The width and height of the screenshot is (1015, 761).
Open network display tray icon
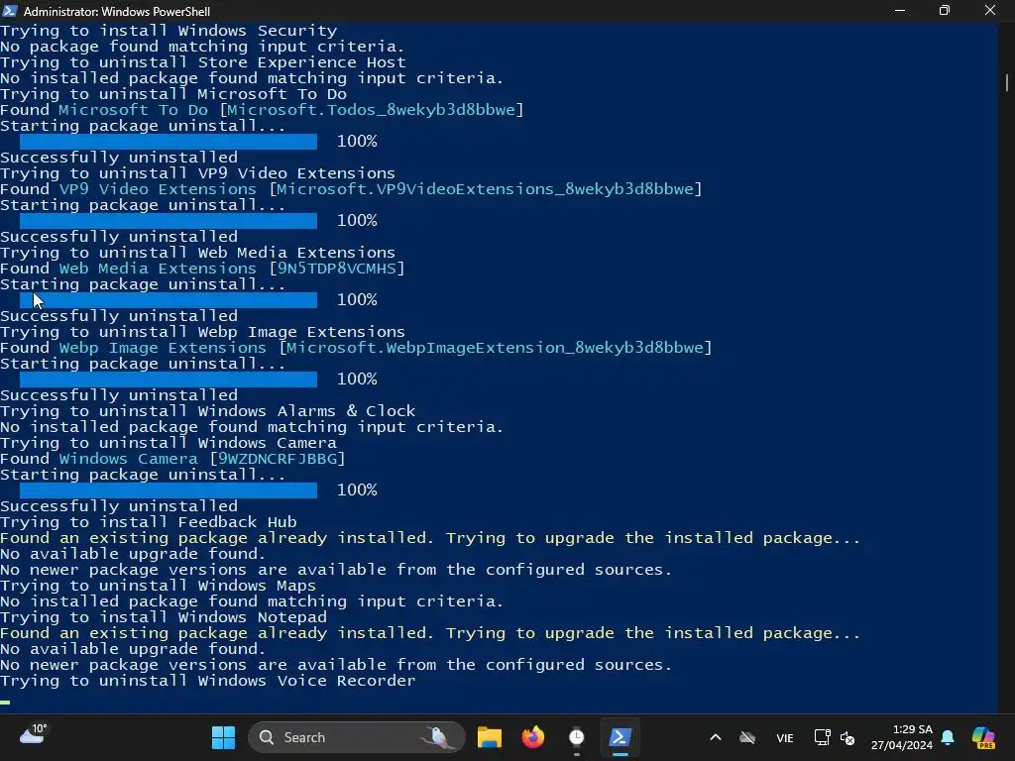coord(822,737)
